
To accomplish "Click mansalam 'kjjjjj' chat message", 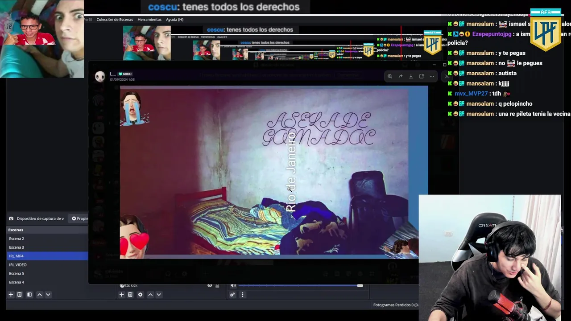I will pyautogui.click(x=478, y=83).
